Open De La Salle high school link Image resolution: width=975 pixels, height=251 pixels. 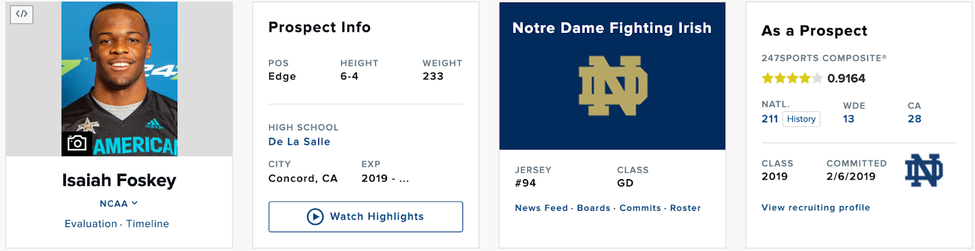point(299,141)
